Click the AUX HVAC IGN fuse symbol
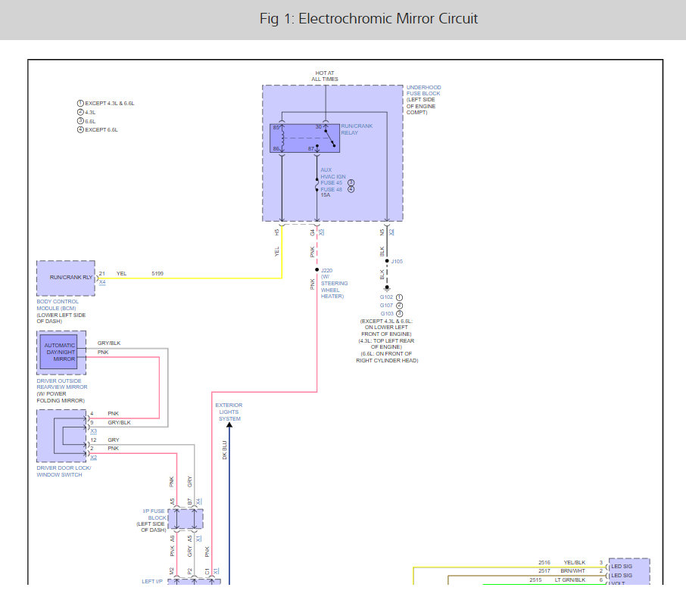 click(x=316, y=183)
